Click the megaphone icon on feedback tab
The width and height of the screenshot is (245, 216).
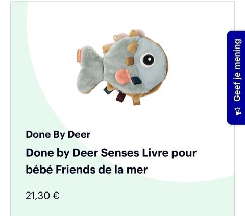tap(238, 111)
